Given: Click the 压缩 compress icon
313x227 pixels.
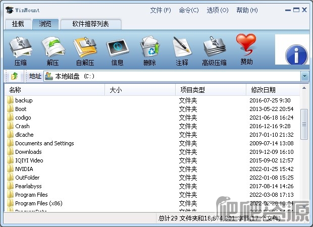Looking at the screenshot, I should [21, 47].
